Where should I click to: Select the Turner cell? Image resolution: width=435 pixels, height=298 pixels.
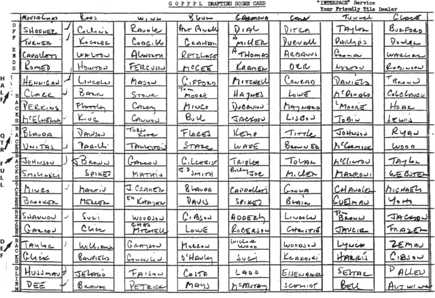click(x=41, y=41)
